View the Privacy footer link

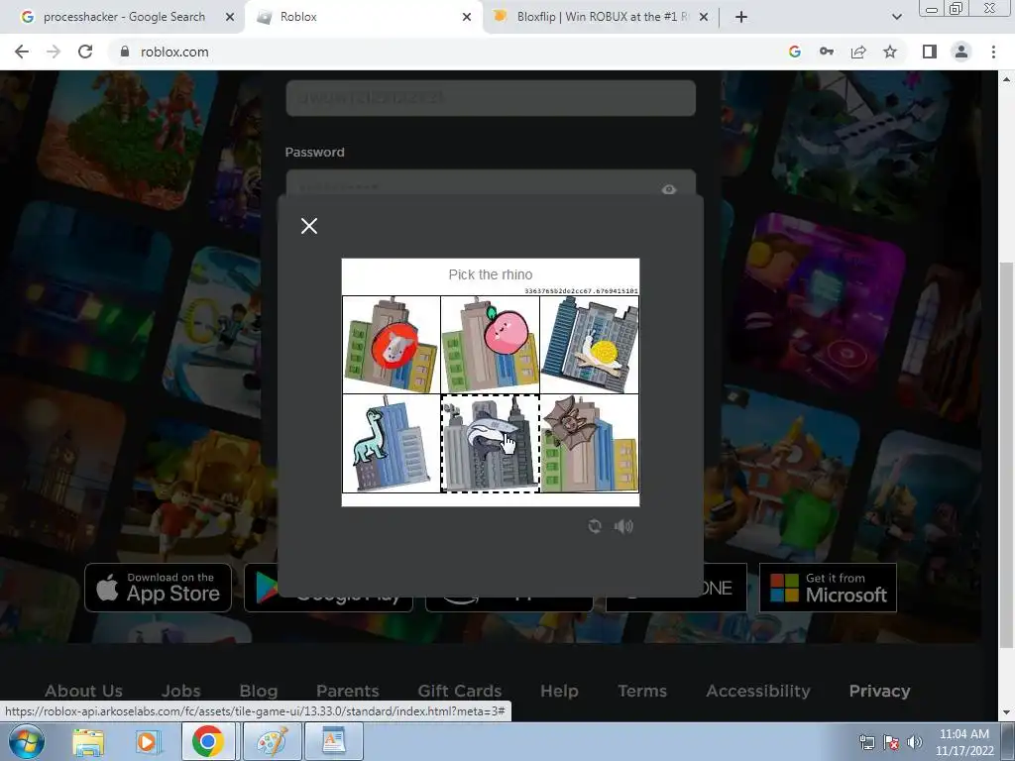880,691
